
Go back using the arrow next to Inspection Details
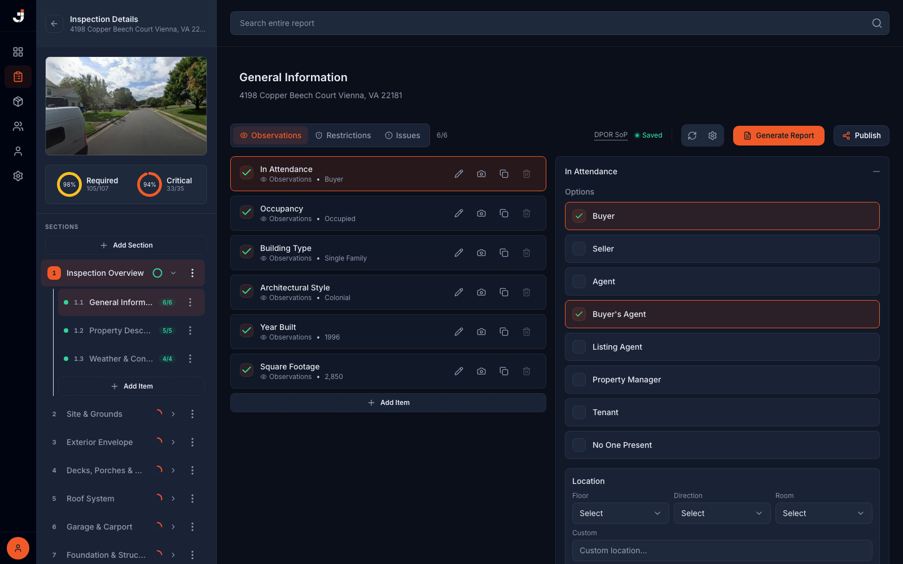click(54, 24)
